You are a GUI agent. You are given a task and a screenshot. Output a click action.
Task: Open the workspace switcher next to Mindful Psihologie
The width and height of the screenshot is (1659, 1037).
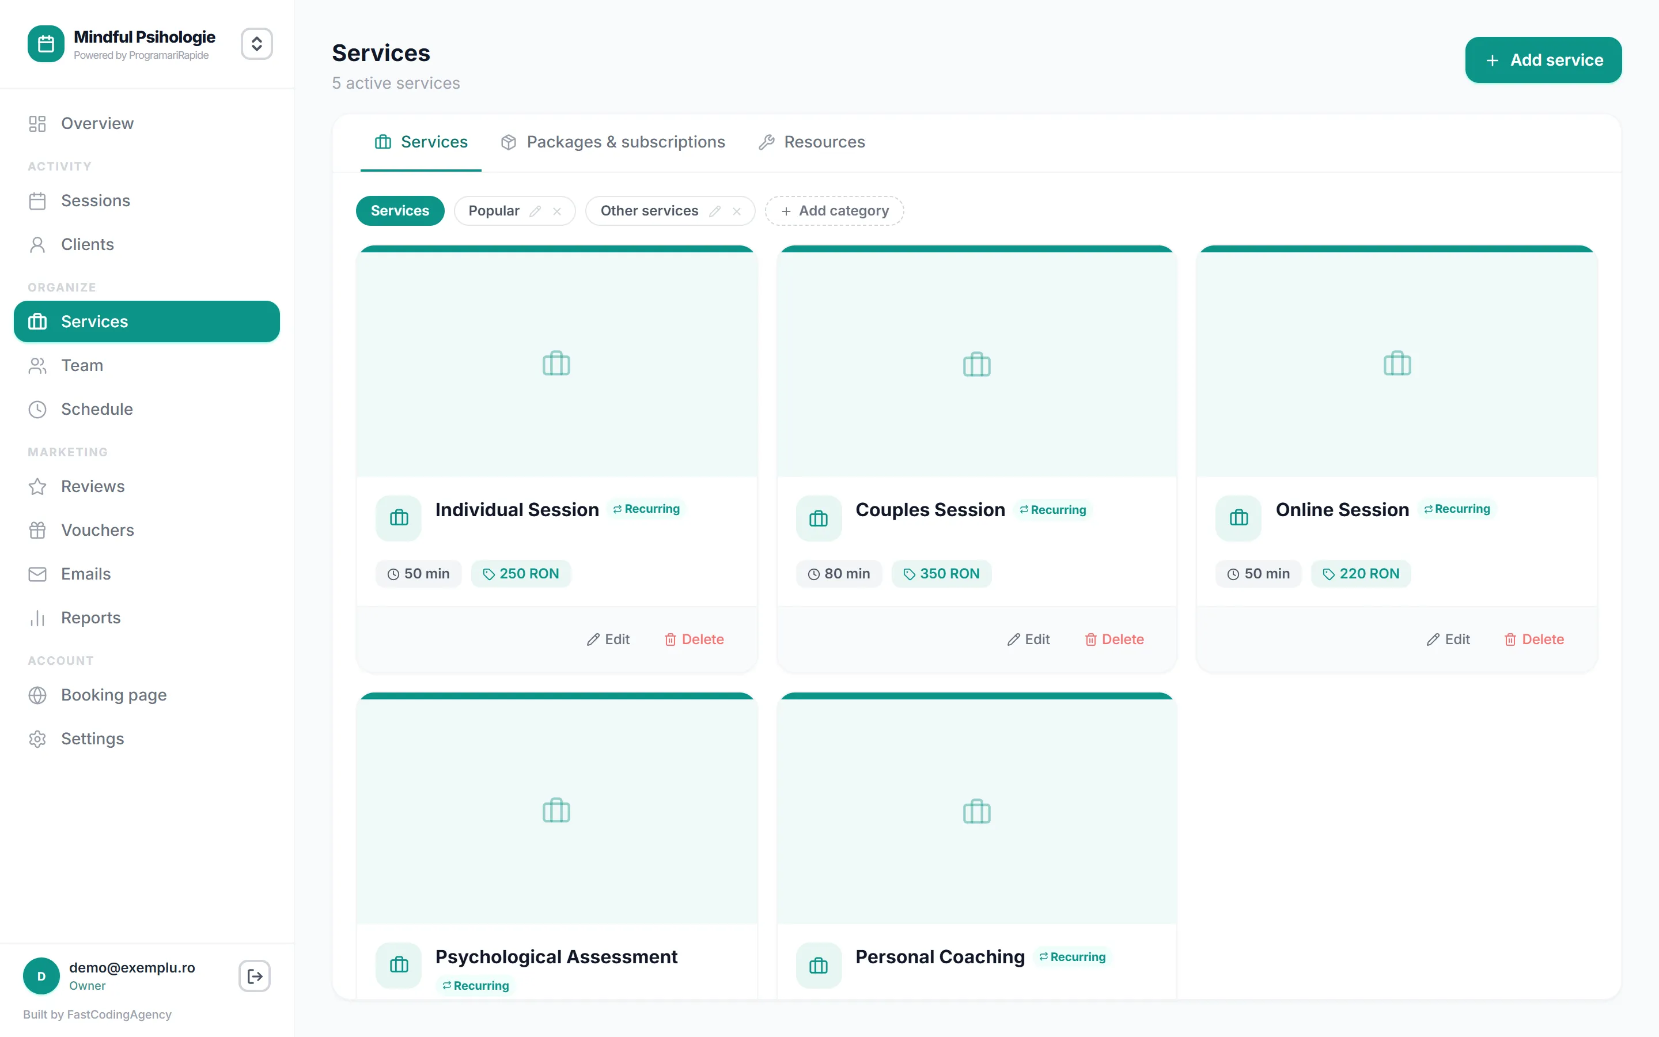[x=256, y=44]
